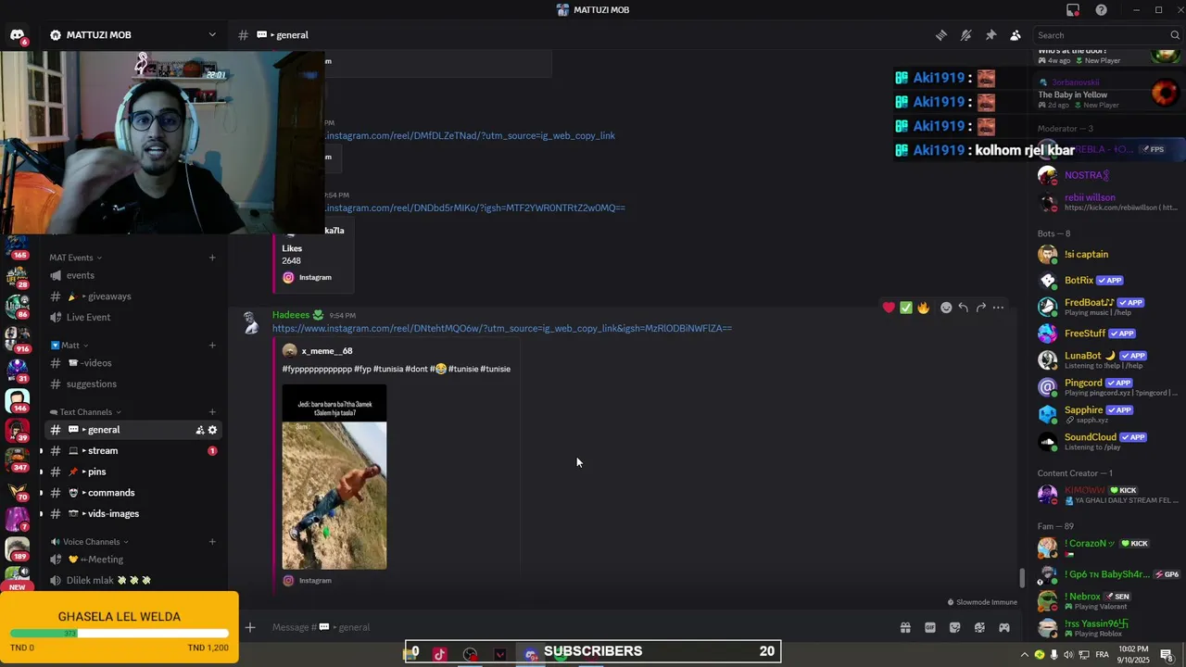Toggle the member list icon
The image size is (1186, 667).
coord(1016,35)
